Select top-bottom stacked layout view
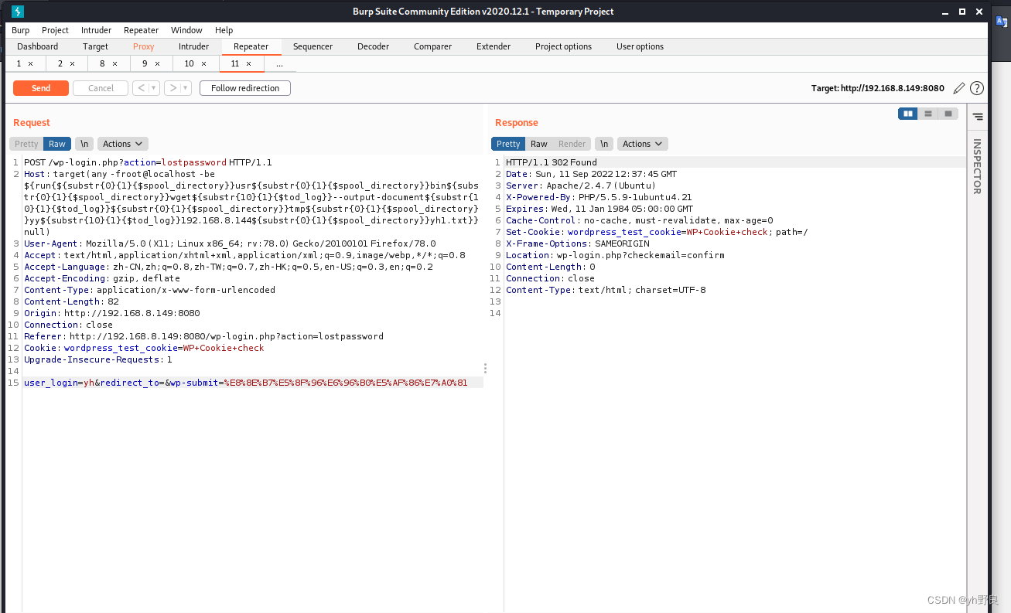The height and width of the screenshot is (613, 1011). tap(928, 114)
